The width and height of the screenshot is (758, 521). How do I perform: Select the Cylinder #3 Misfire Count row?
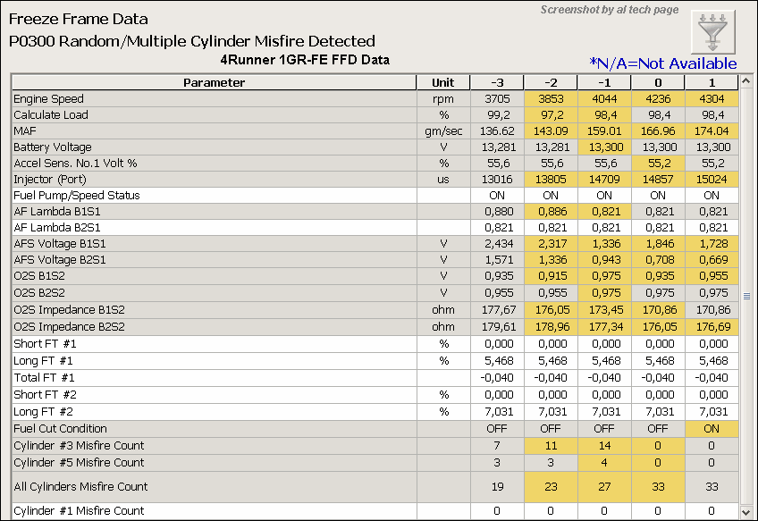(x=79, y=445)
